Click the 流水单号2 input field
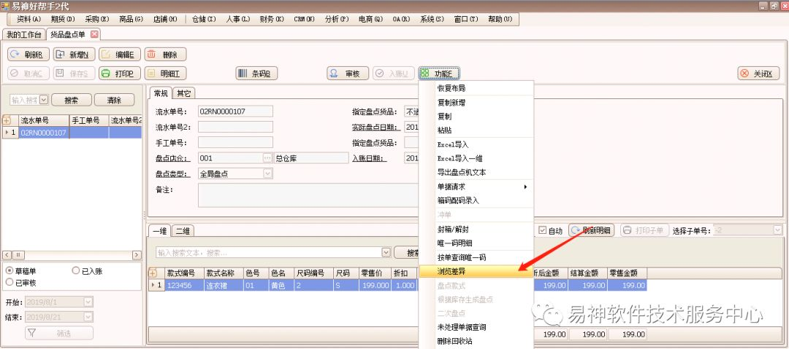This screenshot has width=789, height=349. 235,127
